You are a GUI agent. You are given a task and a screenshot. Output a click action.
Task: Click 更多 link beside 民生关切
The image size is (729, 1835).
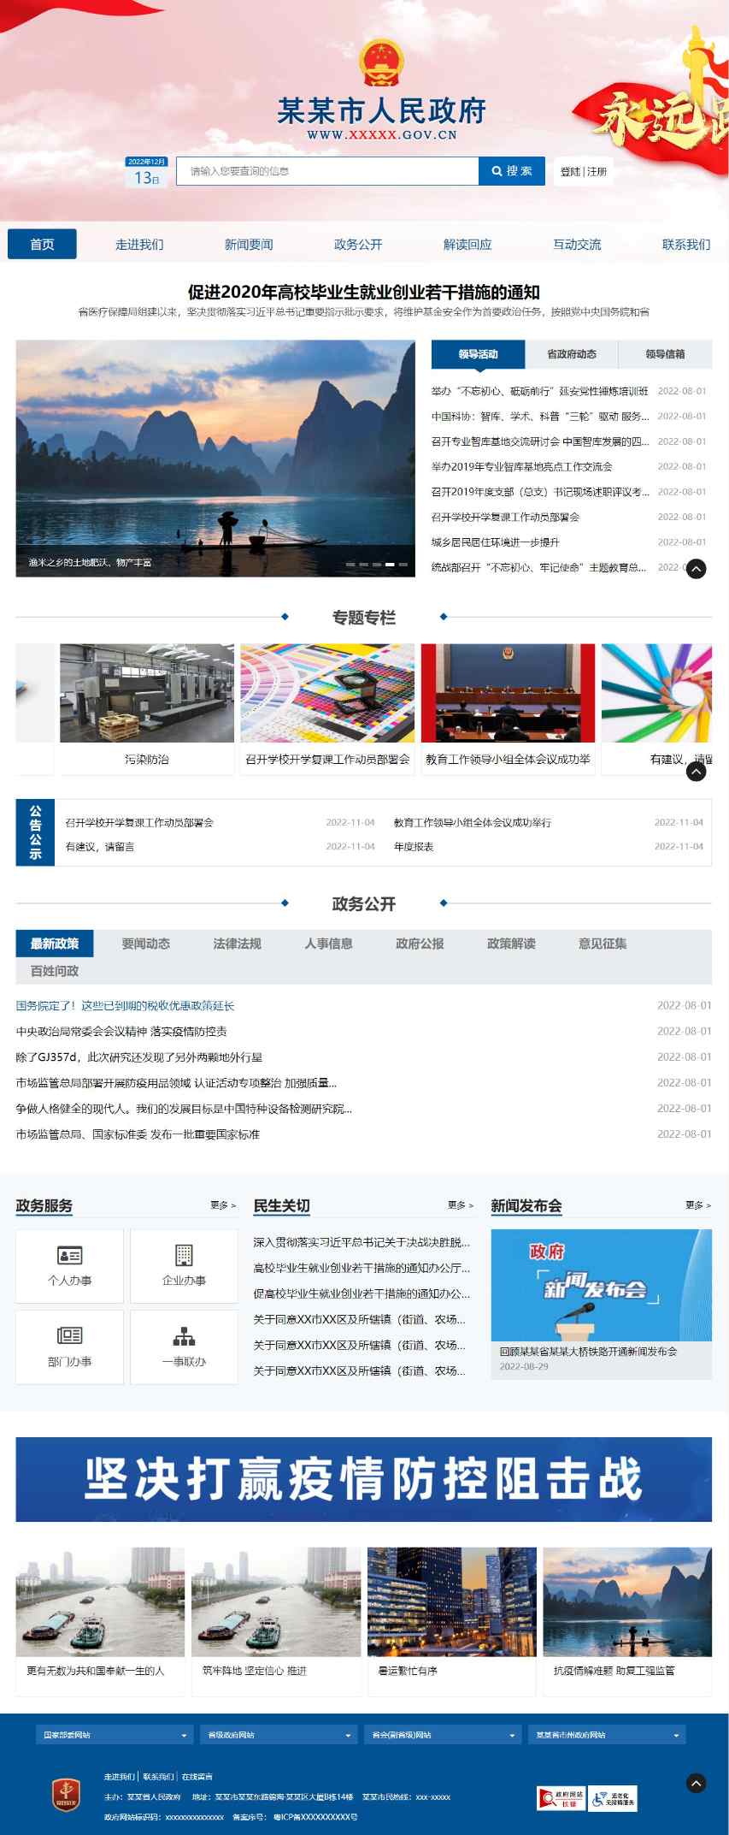(x=460, y=1205)
